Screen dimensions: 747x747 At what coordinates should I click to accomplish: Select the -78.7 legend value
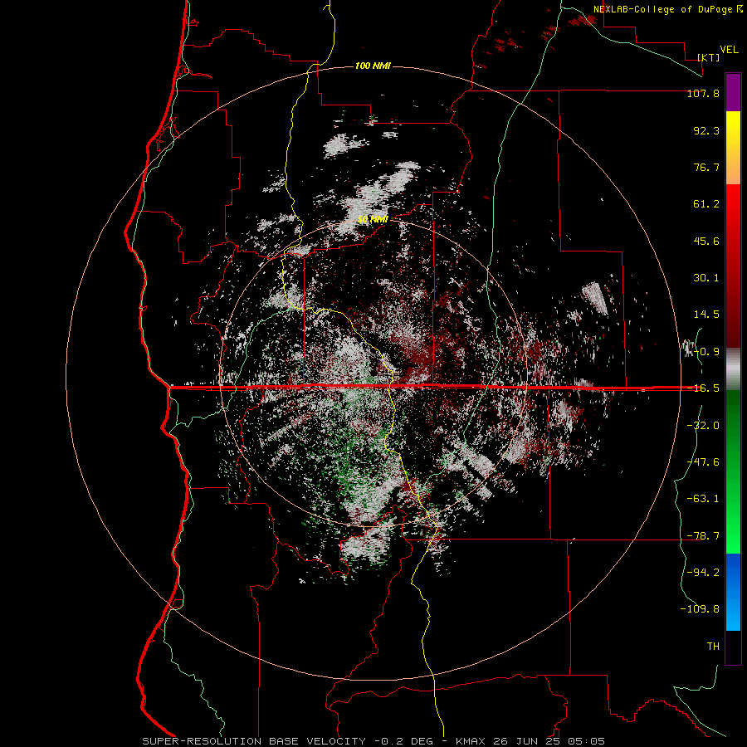tap(703, 536)
